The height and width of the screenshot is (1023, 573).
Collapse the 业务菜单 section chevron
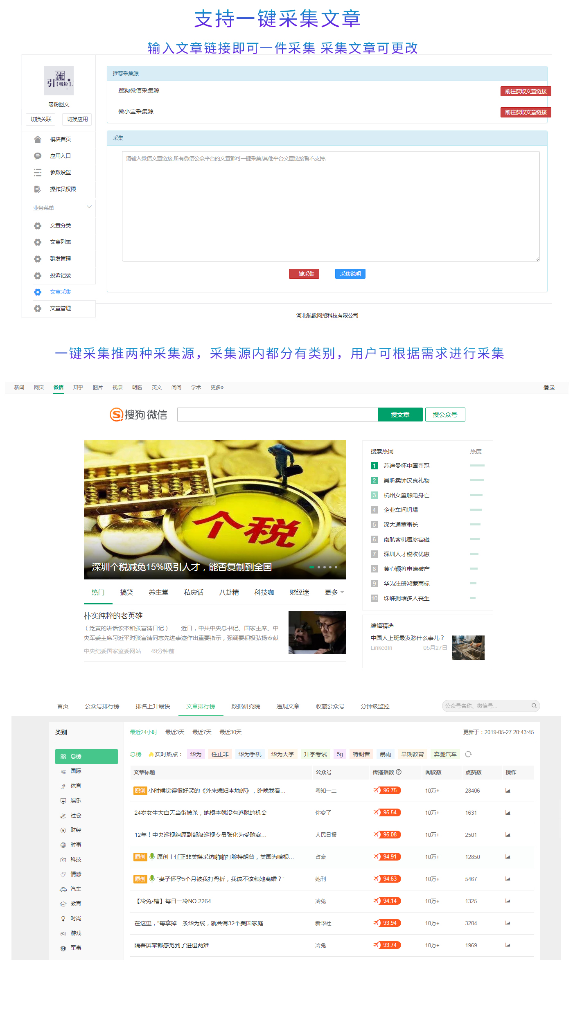click(89, 207)
